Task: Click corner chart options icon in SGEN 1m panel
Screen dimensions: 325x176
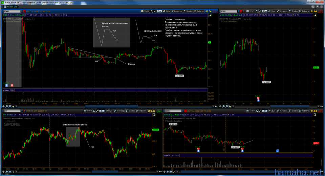Action: point(210,15)
